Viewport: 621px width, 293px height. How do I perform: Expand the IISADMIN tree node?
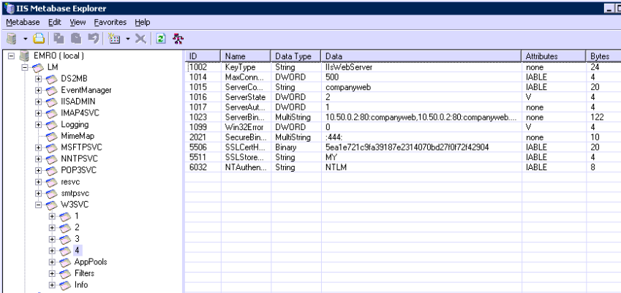[x=39, y=101]
